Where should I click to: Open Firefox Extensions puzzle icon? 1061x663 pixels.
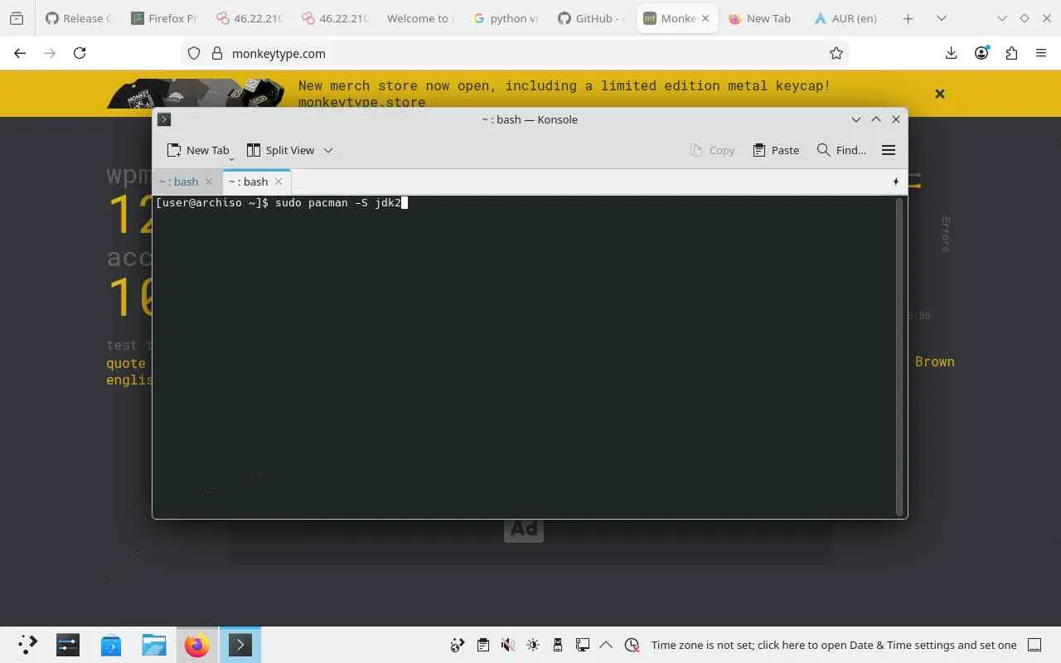pyautogui.click(x=1011, y=53)
